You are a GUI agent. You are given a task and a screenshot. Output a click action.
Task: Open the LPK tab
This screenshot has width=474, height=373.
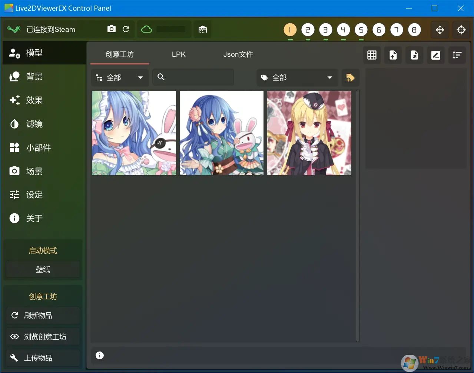click(178, 54)
